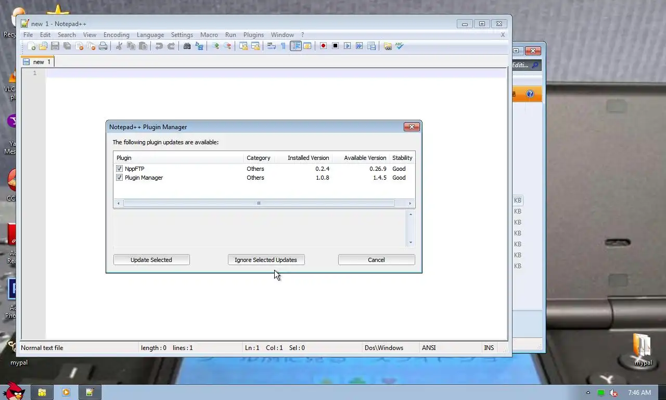
Task: Close the Plugin Manager dialog
Action: coord(412,127)
